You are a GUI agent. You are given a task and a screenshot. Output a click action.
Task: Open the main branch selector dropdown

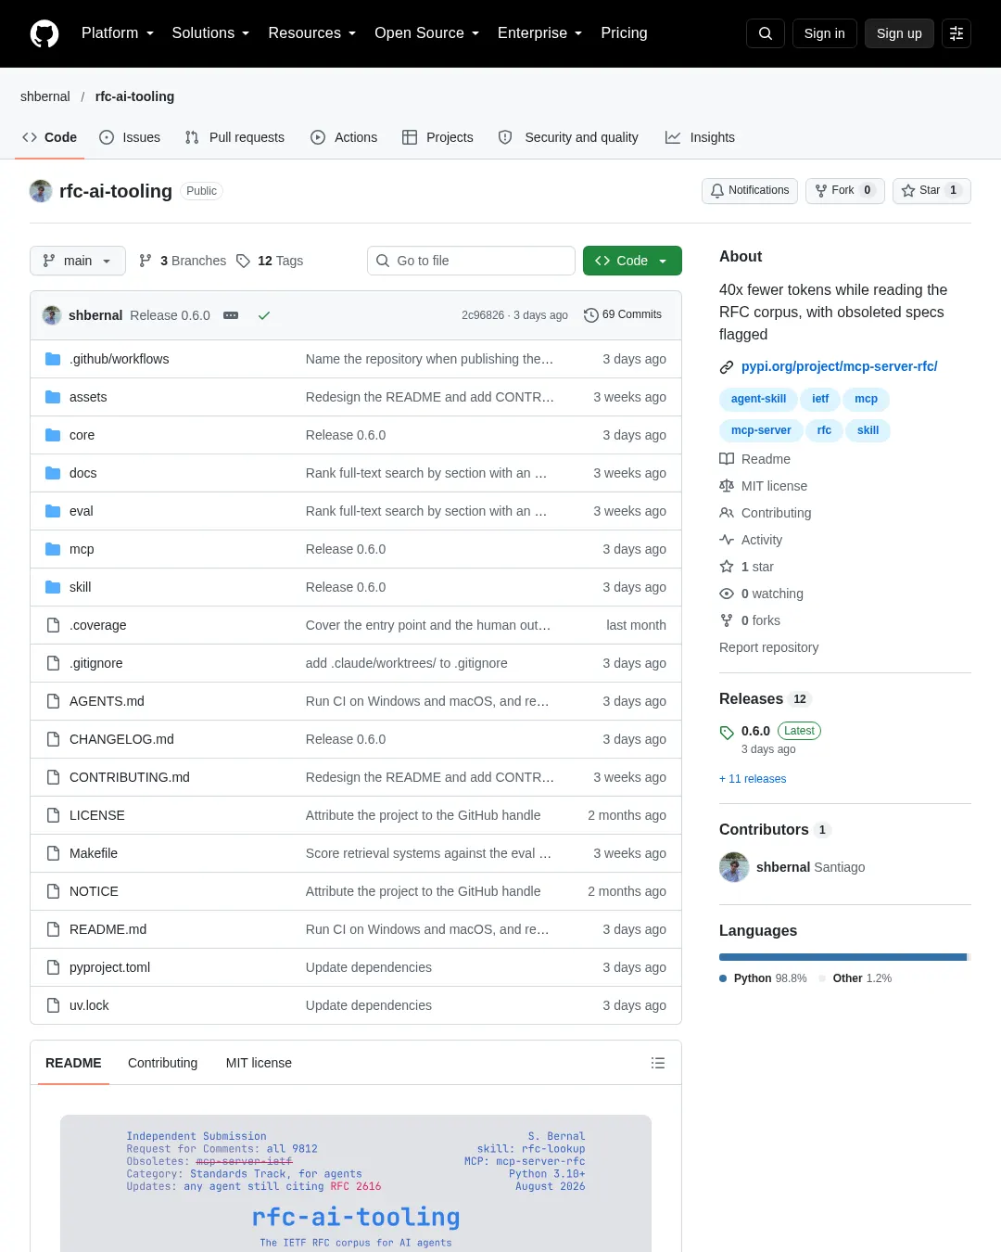tap(77, 261)
